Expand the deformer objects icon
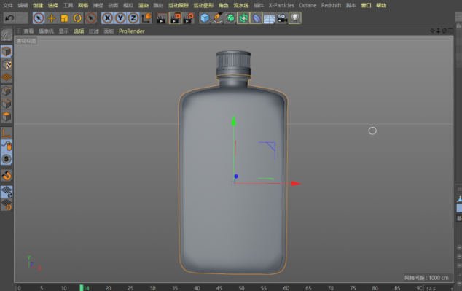The width and height of the screenshot is (462, 291). (x=257, y=18)
